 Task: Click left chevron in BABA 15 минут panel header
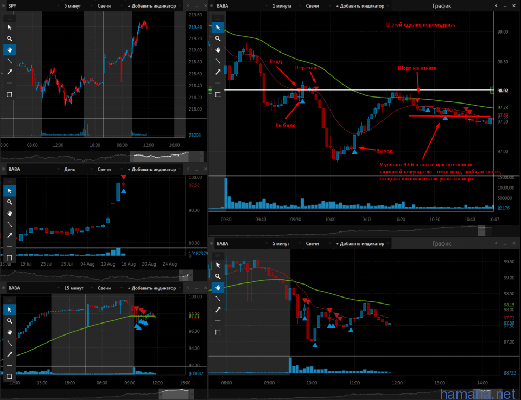coord(188,288)
